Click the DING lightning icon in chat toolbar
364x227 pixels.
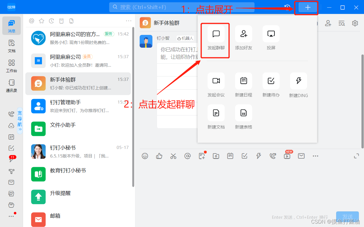pos(258,156)
